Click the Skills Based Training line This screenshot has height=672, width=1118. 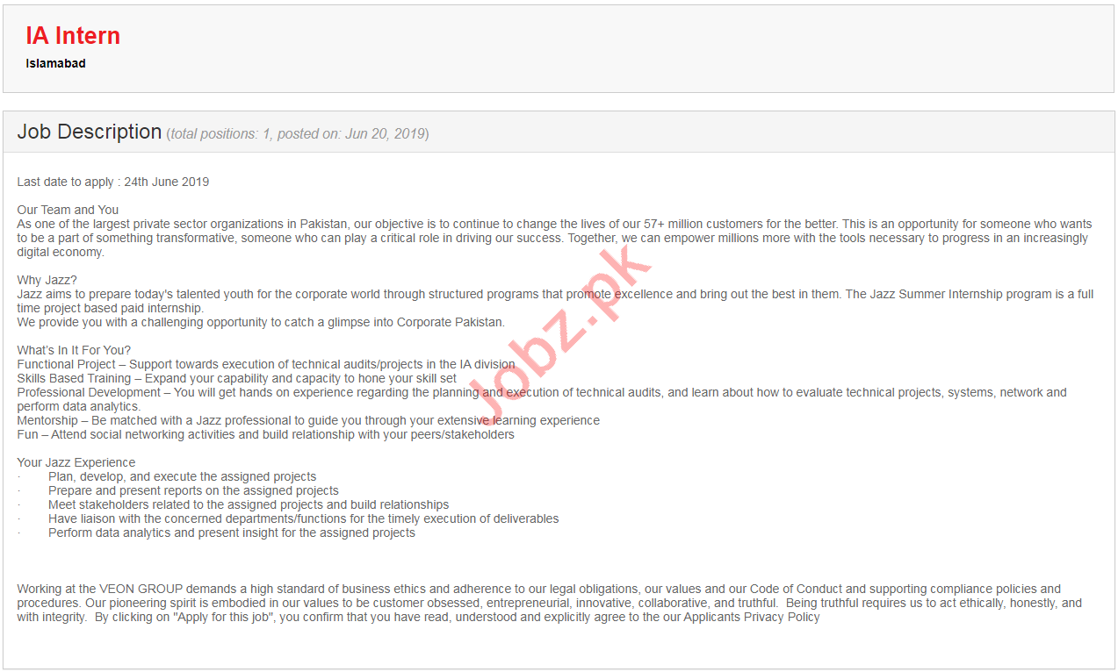click(237, 378)
